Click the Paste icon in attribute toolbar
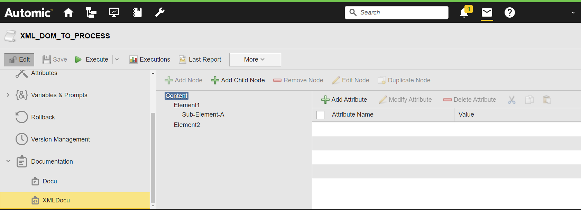This screenshot has height=210, width=581. [x=547, y=100]
